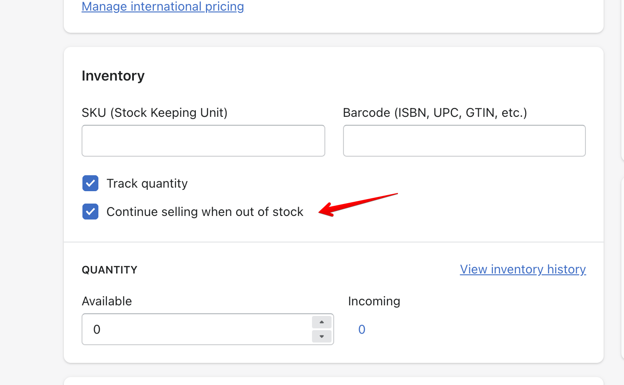Click the Incoming quantity value 0

click(362, 329)
